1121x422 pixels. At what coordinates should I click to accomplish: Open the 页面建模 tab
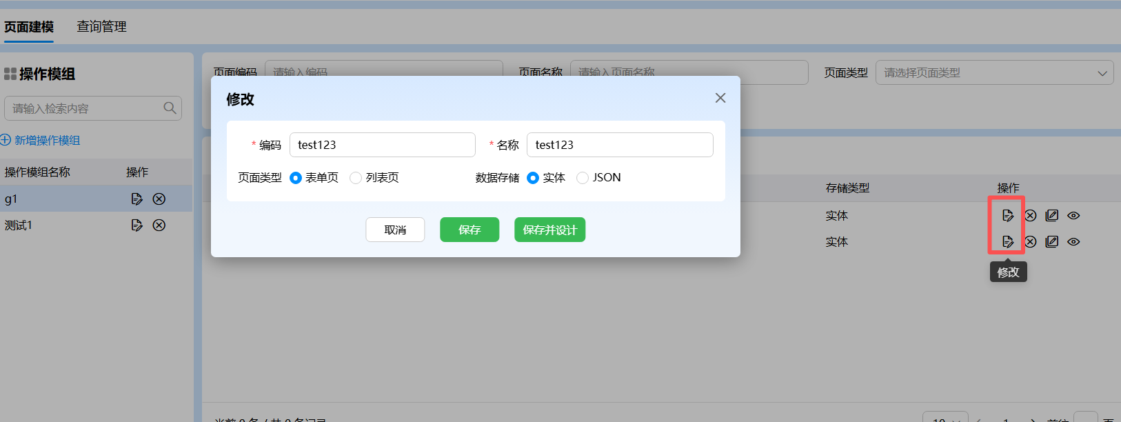[x=29, y=27]
